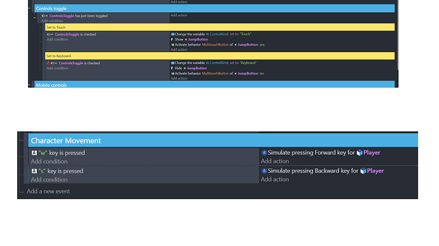Select the Controls toggle group header

coord(214,8)
